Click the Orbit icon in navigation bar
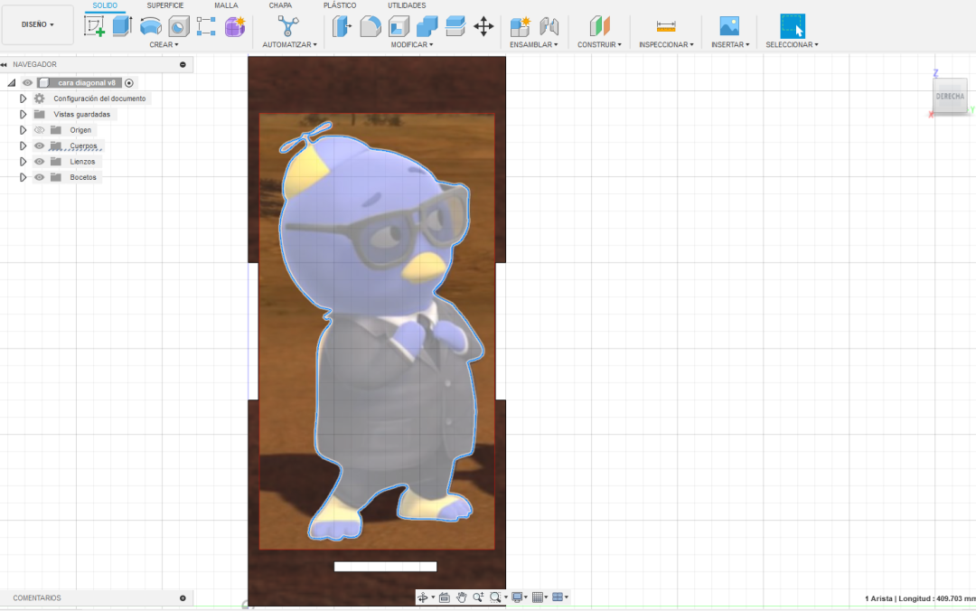Viewport: 976px width, 611px height. point(423,597)
